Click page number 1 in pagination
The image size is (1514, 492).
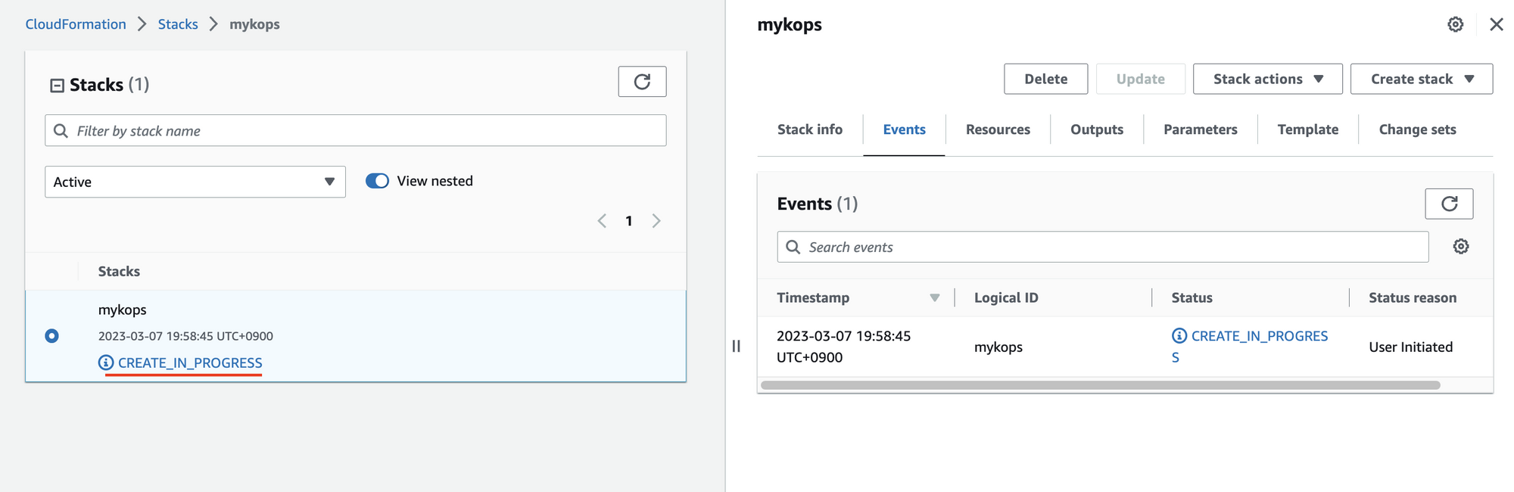pos(628,221)
